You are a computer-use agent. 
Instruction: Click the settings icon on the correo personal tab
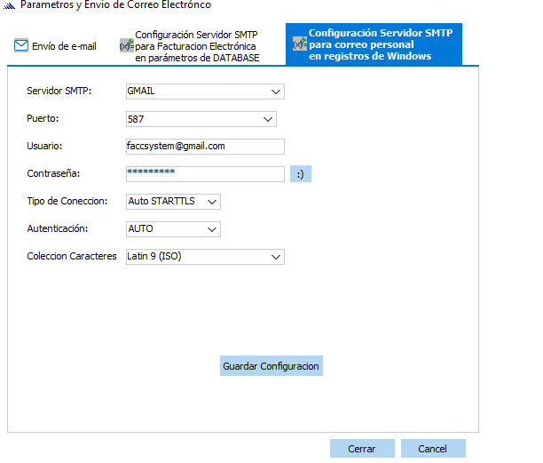[300, 44]
